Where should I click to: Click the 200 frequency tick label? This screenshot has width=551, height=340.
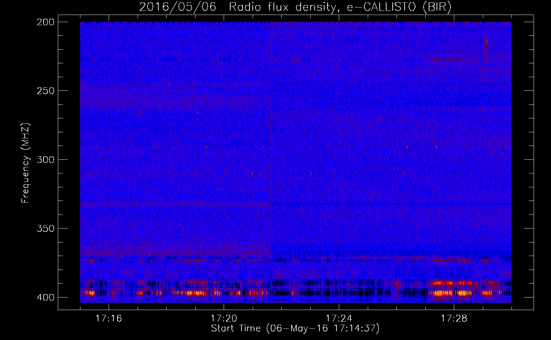point(46,22)
